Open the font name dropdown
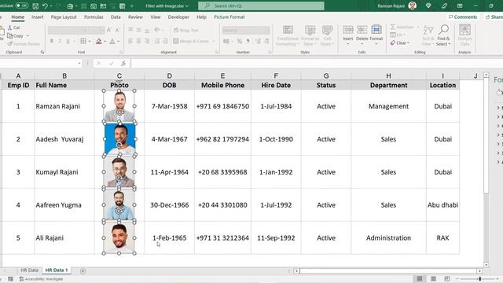The image size is (503, 283). pyautogui.click(x=85, y=30)
